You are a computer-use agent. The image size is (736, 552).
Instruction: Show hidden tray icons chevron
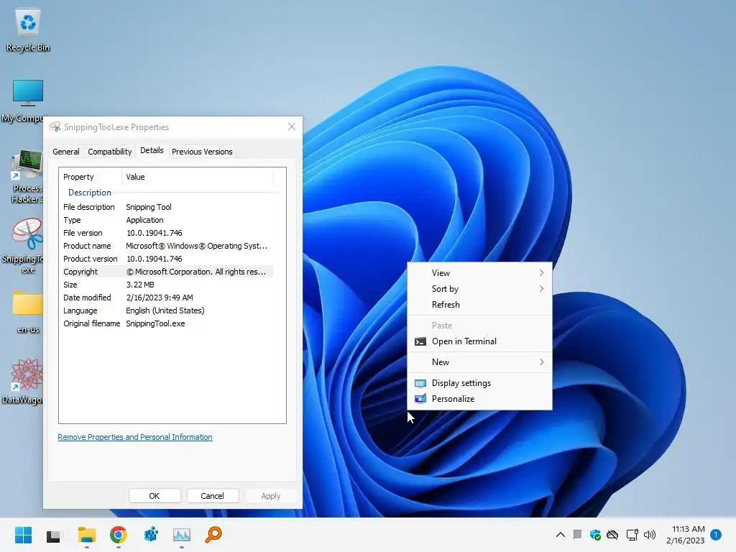[x=561, y=535]
